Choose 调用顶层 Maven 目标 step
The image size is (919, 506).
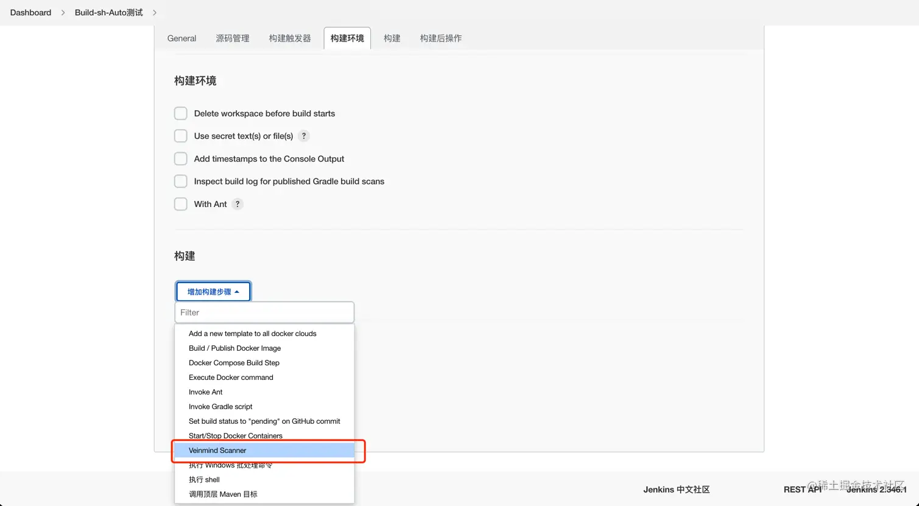264,494
